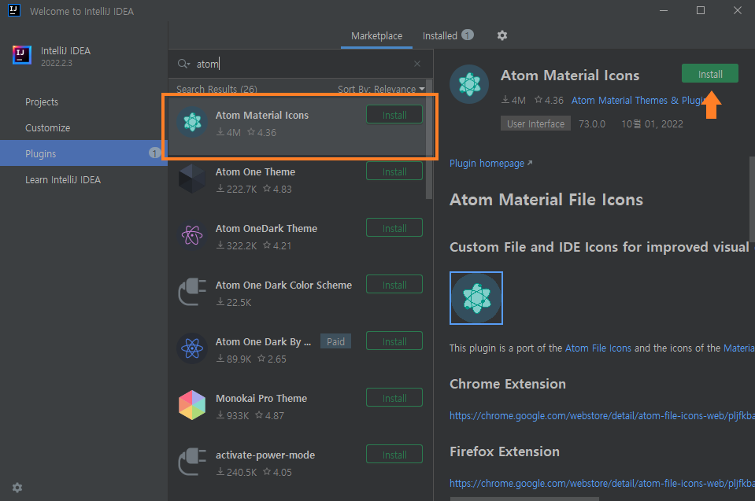Open IDE options gear in the lower-left corner
The width and height of the screenshot is (755, 501).
17,488
